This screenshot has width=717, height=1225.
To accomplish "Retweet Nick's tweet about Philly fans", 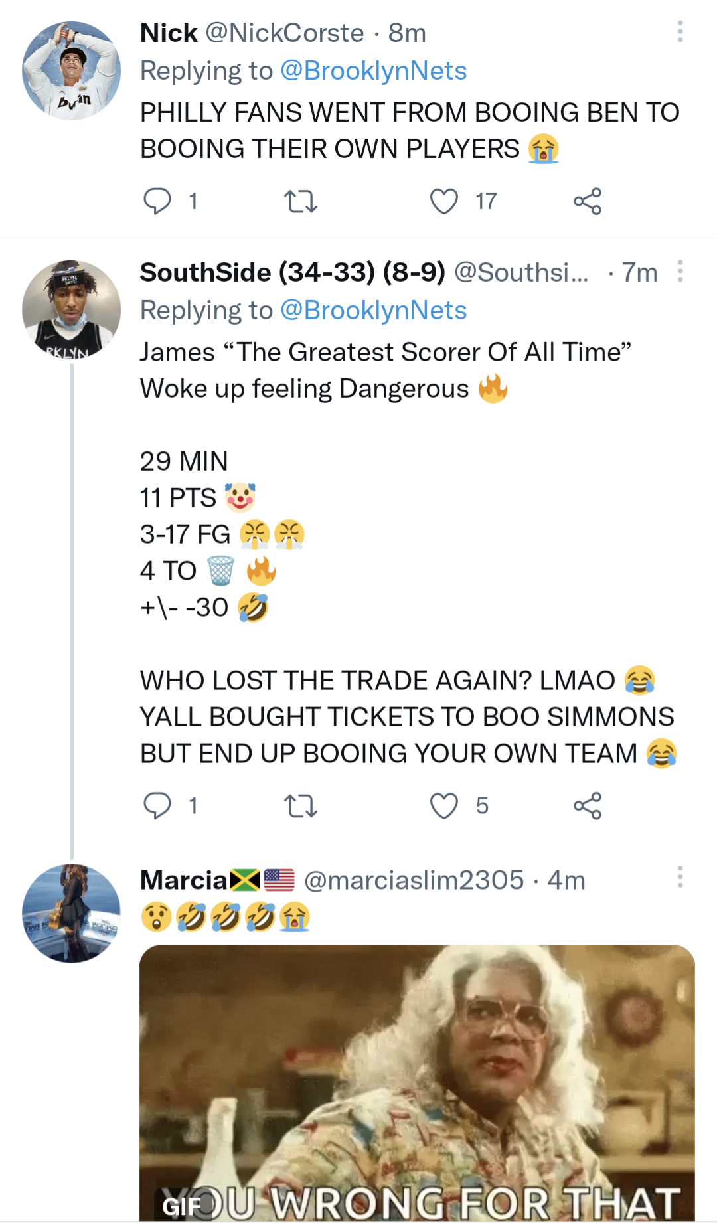I will coord(300,201).
